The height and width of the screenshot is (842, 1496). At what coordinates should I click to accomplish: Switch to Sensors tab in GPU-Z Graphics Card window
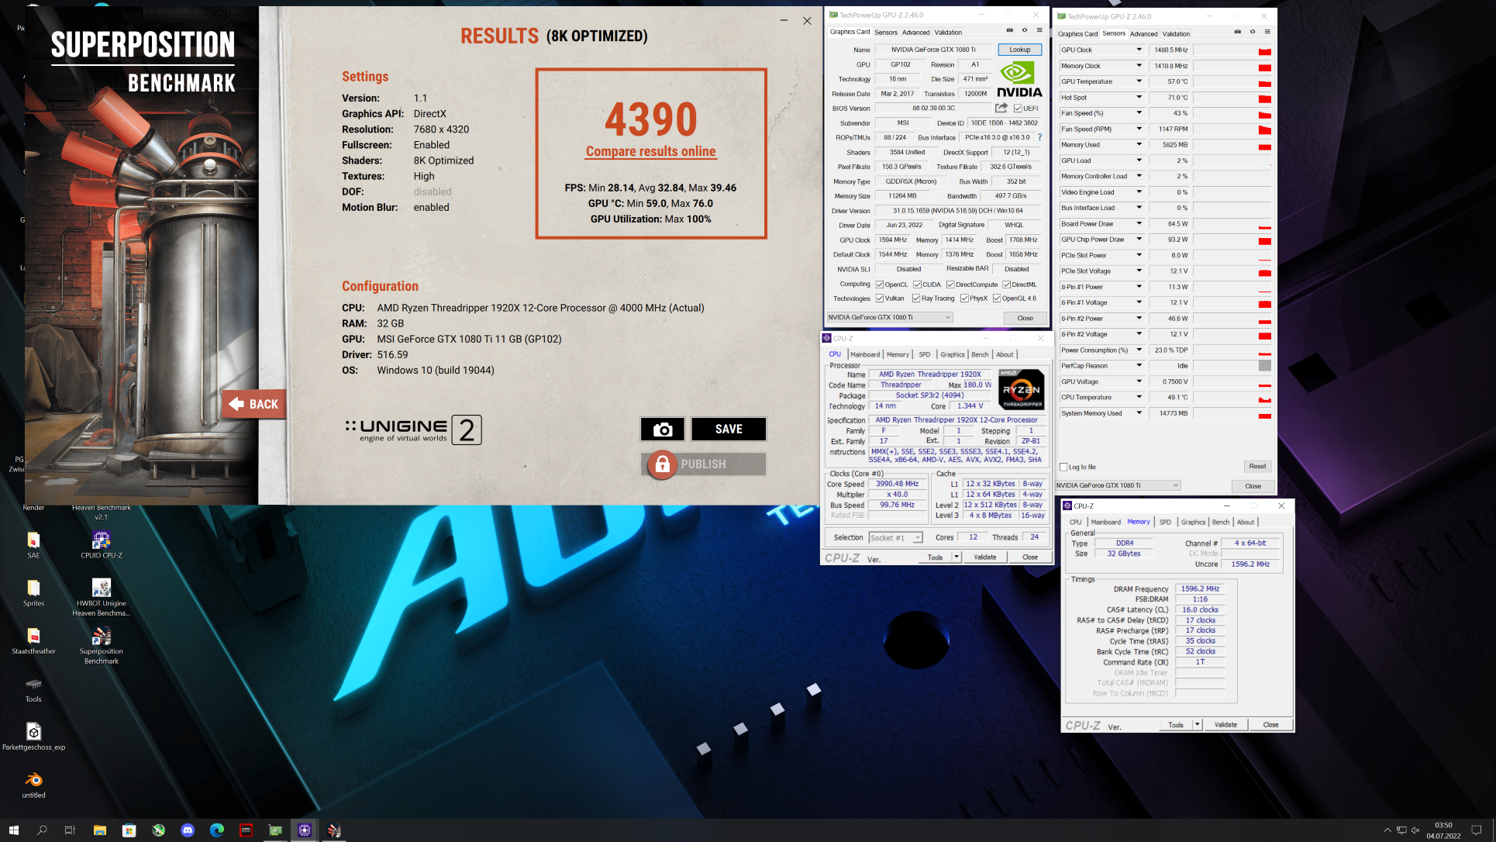pos(885,33)
